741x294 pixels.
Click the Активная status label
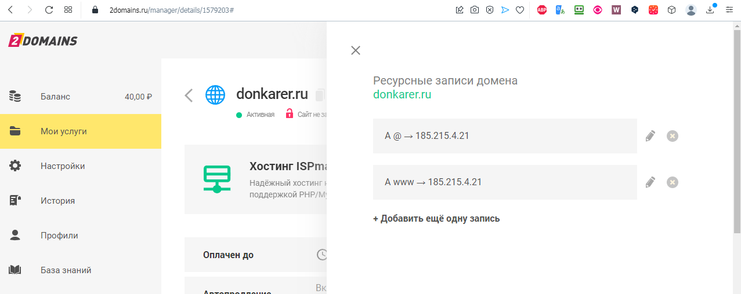click(x=260, y=115)
